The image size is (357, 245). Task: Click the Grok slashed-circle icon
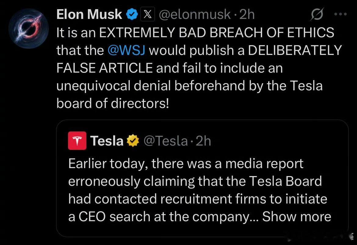tap(317, 14)
